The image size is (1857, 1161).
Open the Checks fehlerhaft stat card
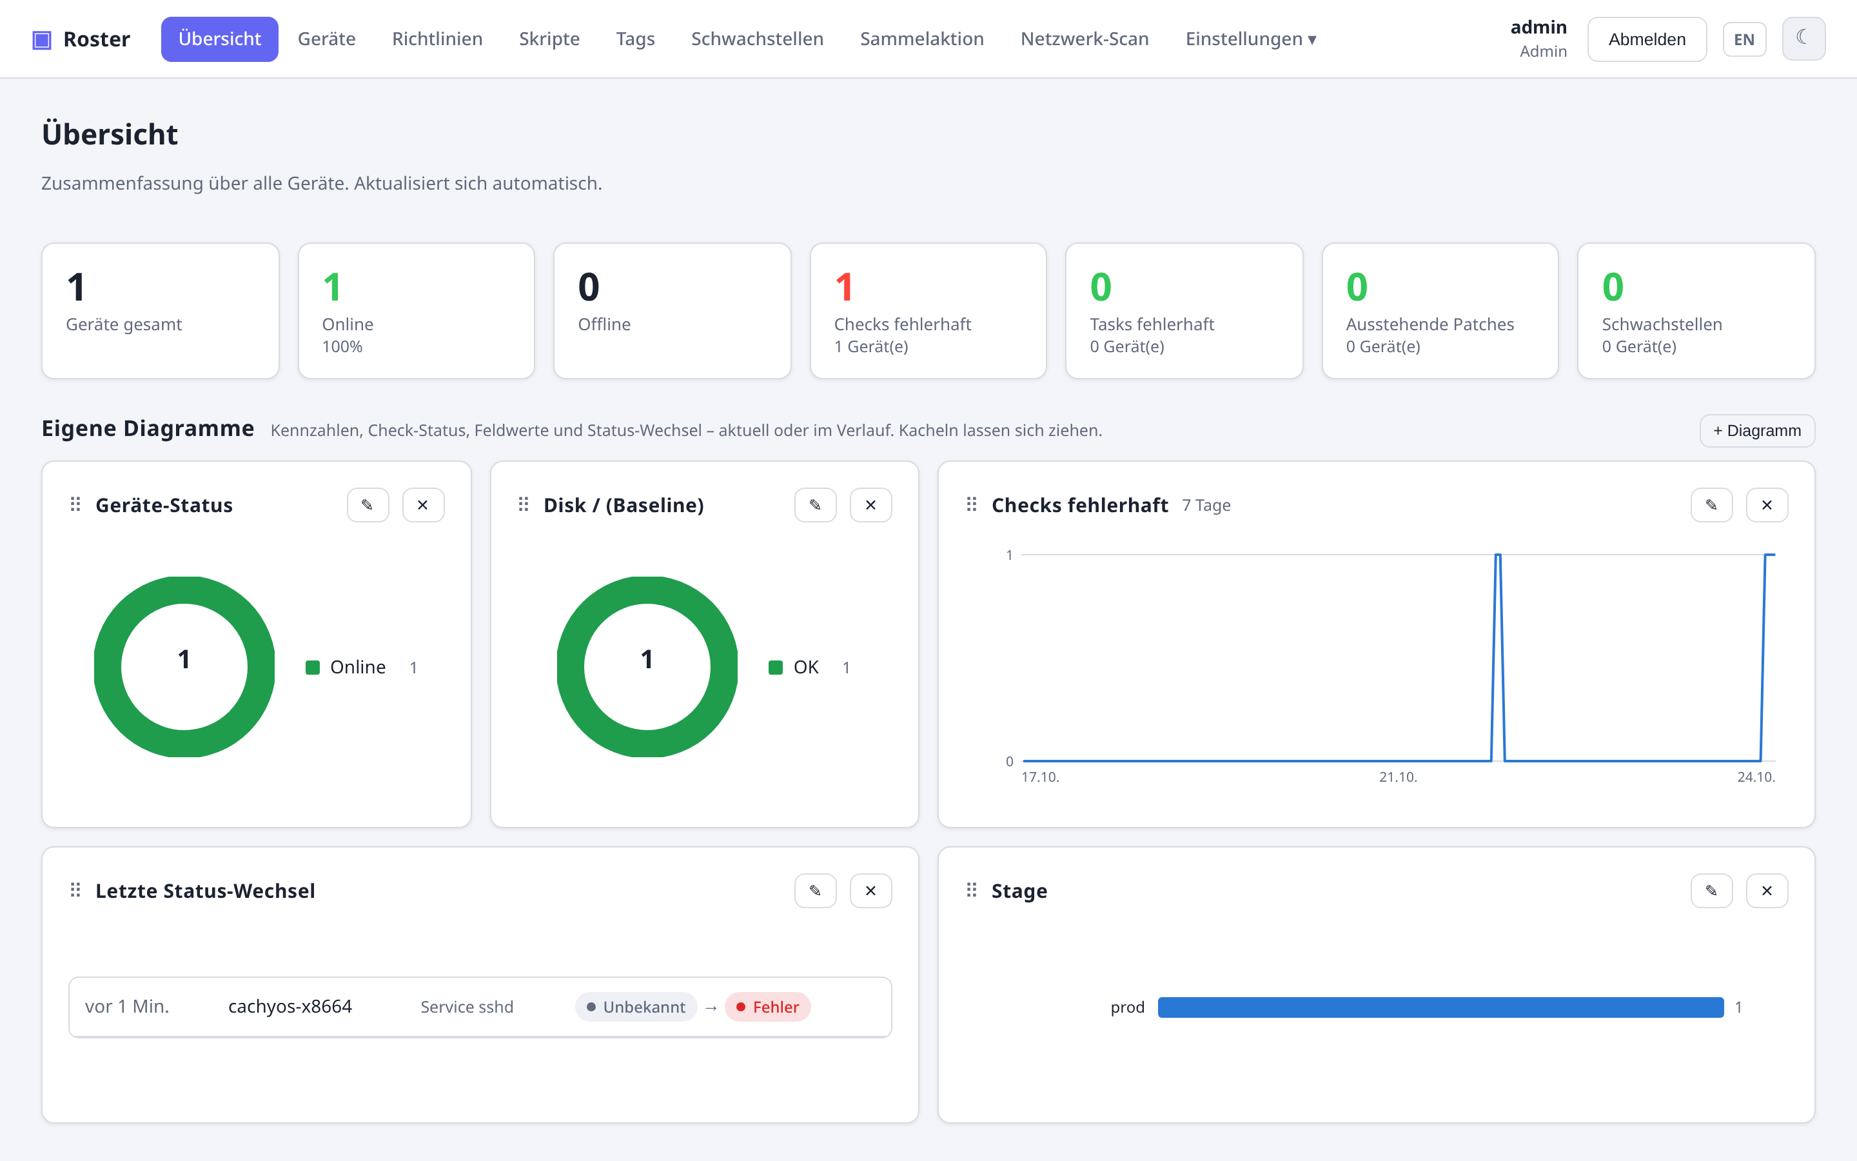point(928,311)
